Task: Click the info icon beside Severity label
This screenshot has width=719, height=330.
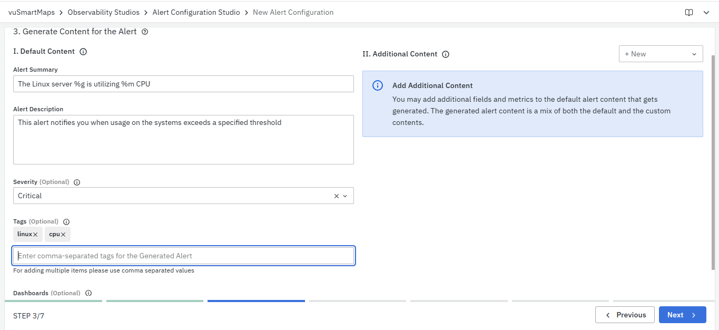Action: pos(77,182)
